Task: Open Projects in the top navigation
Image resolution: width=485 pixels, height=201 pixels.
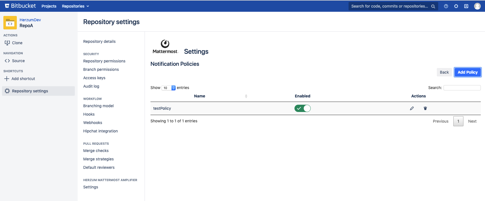Action: [x=49, y=6]
